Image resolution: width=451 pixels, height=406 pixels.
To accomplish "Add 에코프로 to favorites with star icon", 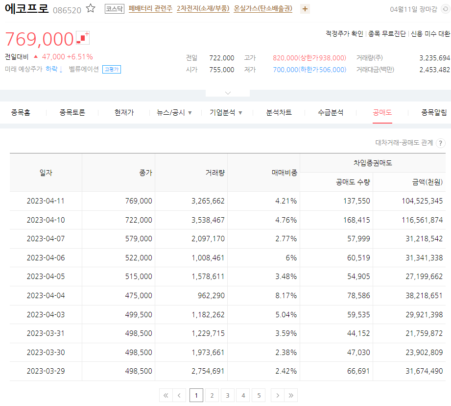I will click(x=91, y=8).
